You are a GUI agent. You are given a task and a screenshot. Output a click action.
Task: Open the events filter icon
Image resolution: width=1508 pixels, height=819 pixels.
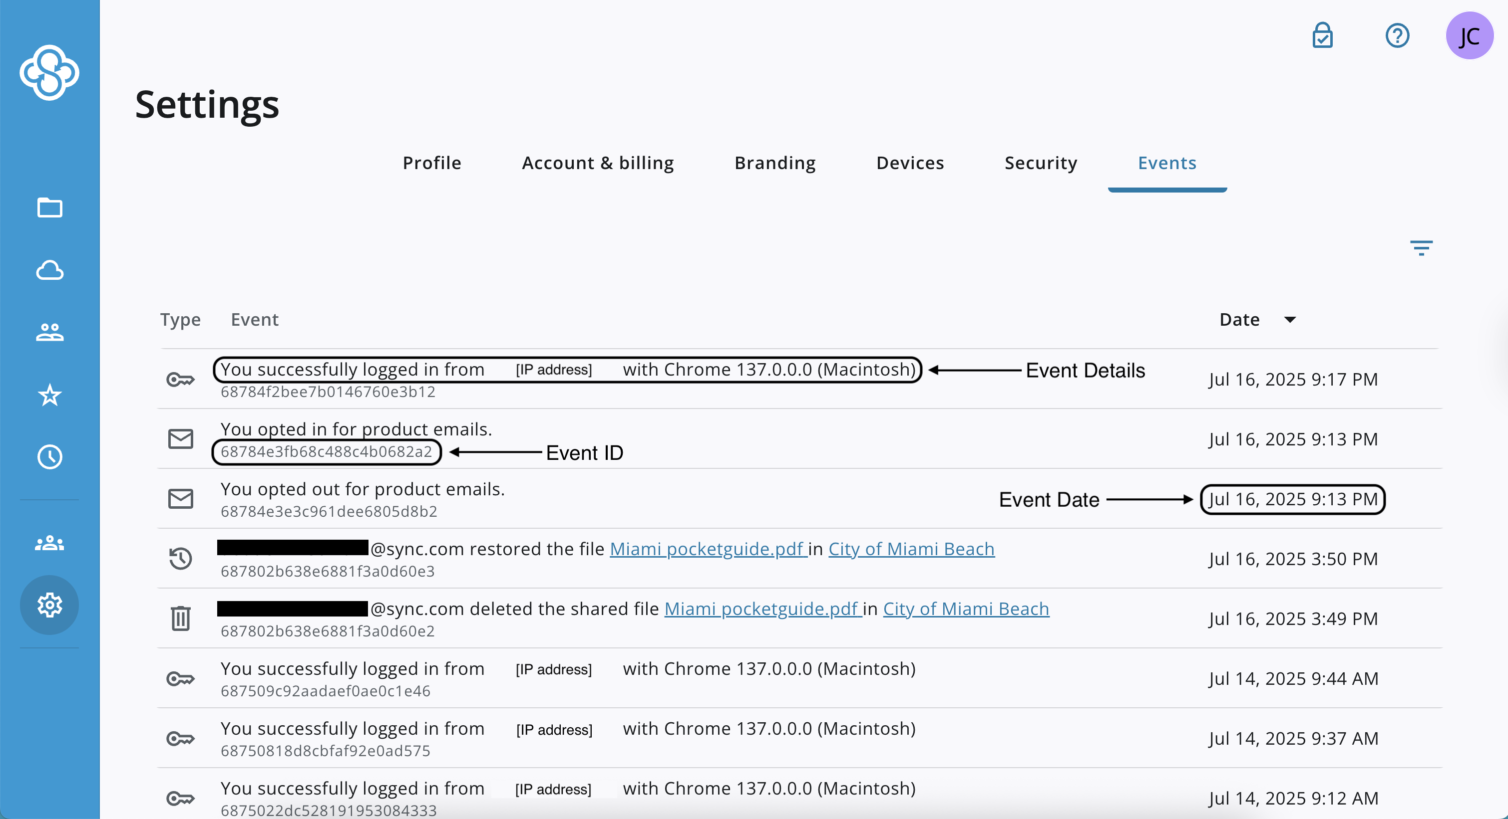click(1421, 248)
